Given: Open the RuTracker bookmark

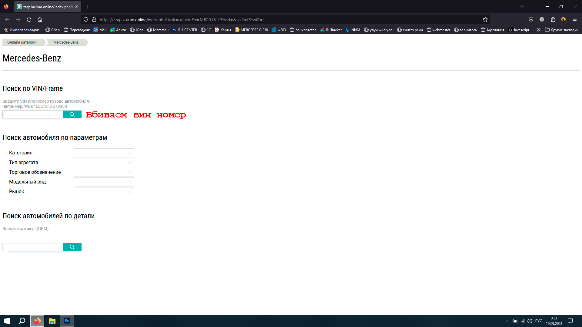Looking at the screenshot, I should [x=331, y=30].
